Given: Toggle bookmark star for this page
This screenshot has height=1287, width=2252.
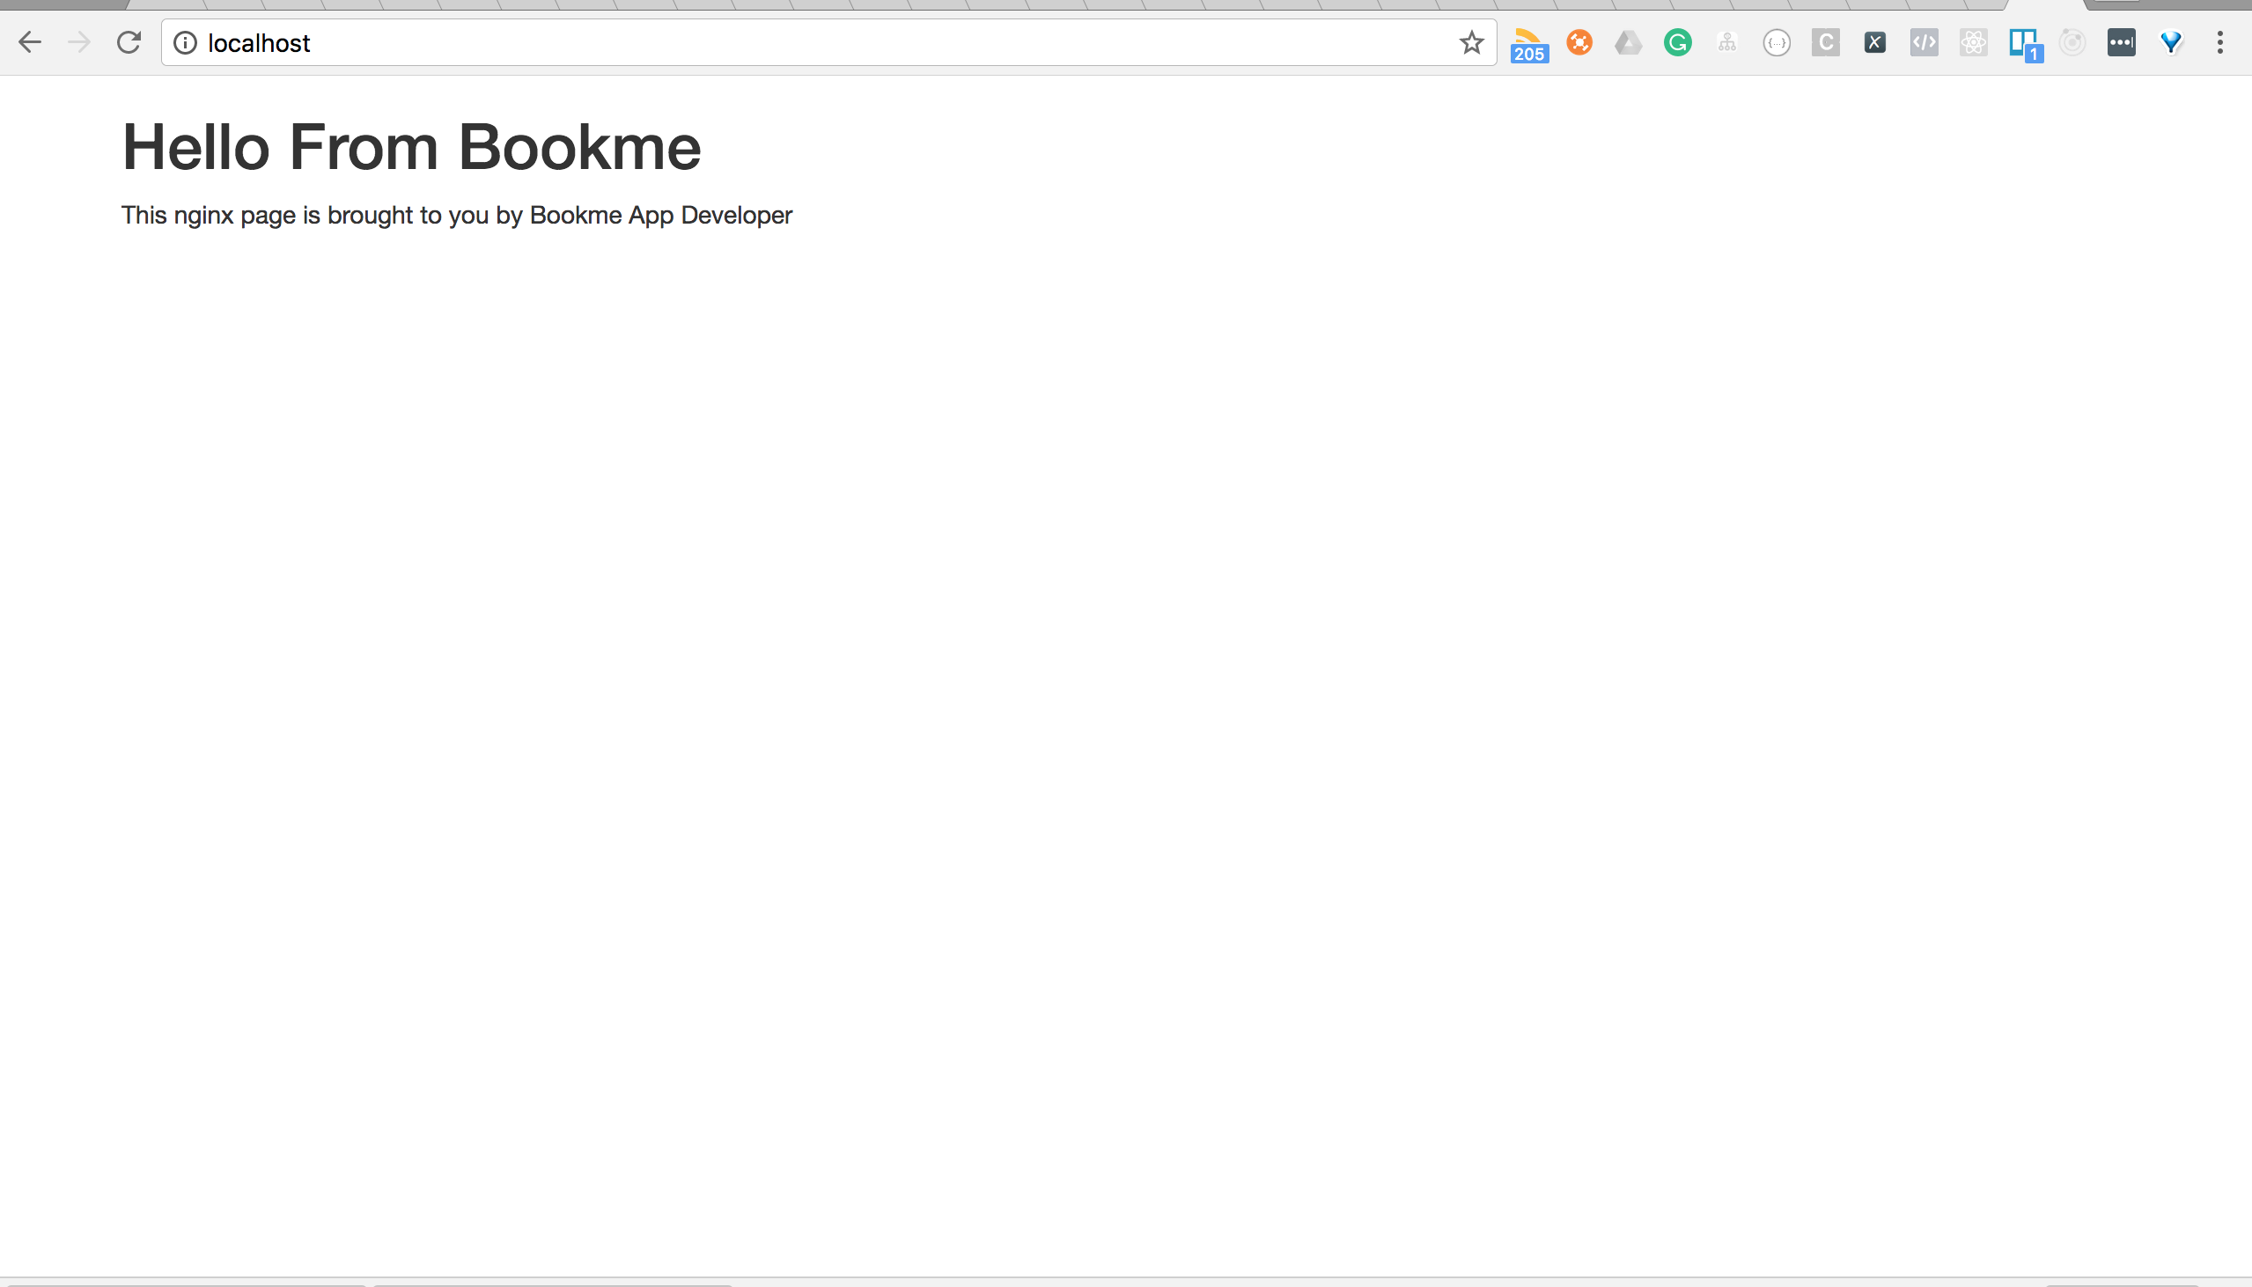Looking at the screenshot, I should 1472,42.
